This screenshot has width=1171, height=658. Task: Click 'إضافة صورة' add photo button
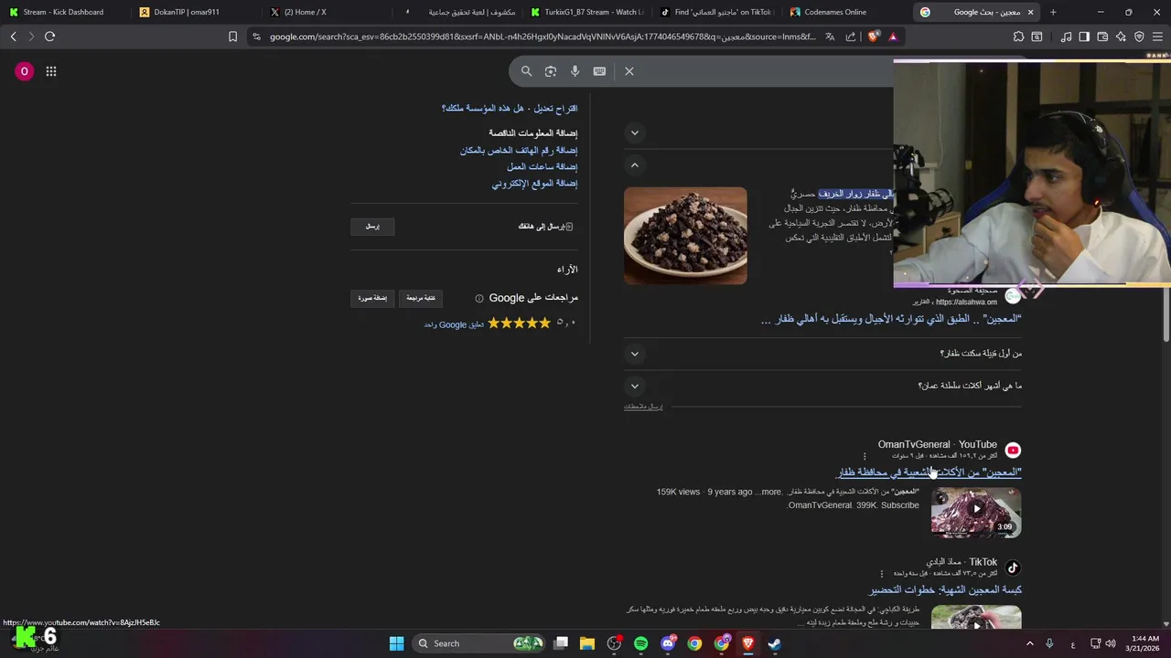point(372,298)
